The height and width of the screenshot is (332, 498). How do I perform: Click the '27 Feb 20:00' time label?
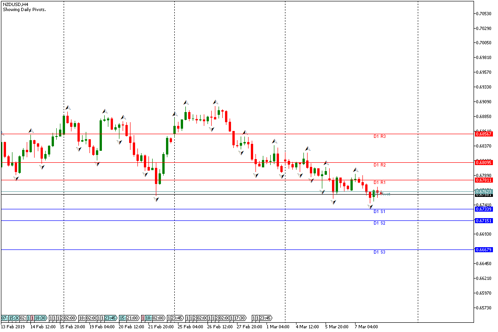(x=249, y=326)
